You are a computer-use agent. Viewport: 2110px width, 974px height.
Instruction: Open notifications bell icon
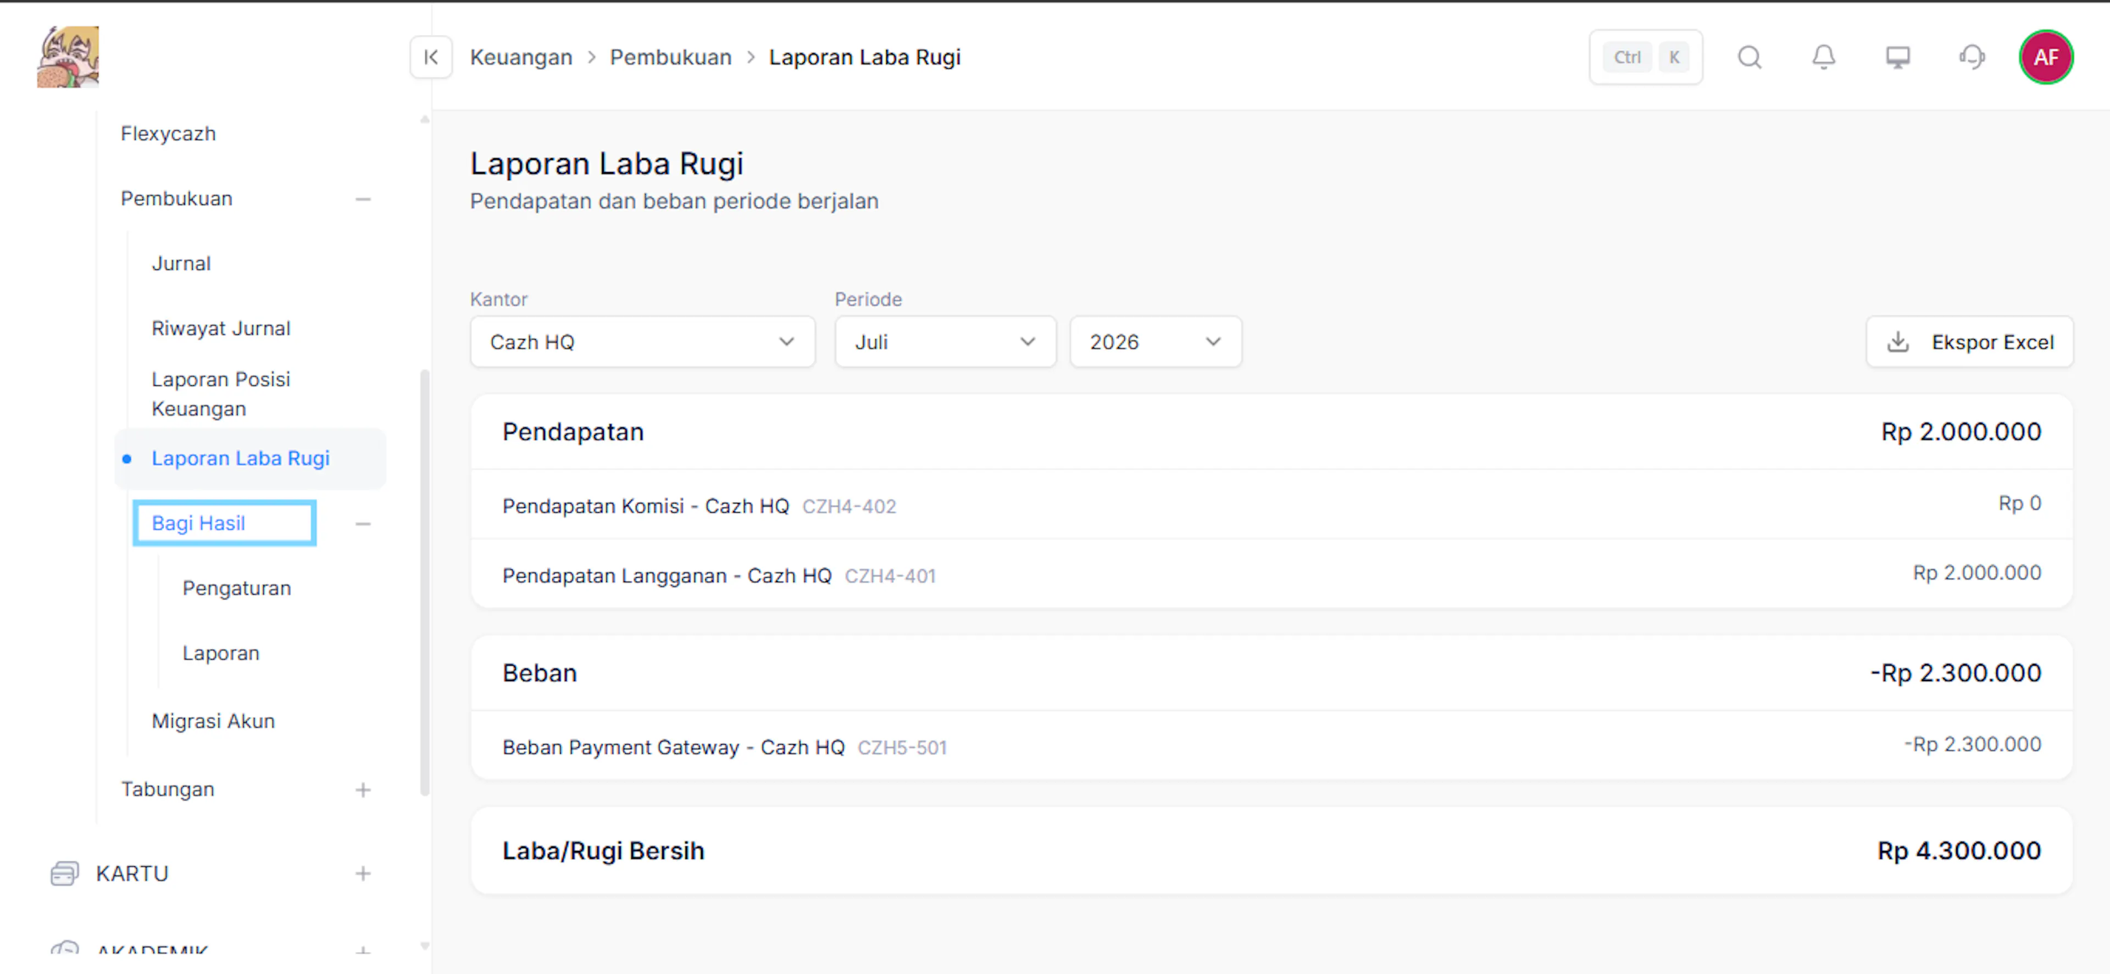[1823, 57]
